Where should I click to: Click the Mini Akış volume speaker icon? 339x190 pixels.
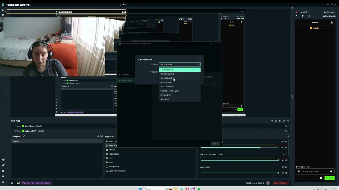[x=288, y=121]
